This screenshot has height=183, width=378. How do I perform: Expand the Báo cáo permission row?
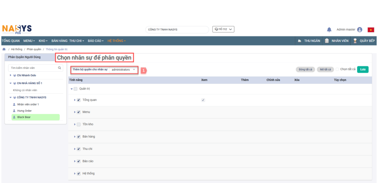[75, 161]
